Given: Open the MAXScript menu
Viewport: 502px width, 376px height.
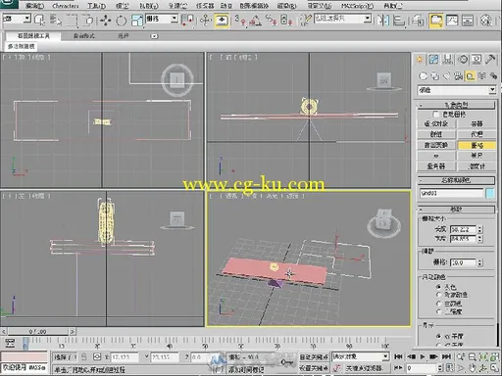Looking at the screenshot, I should tap(357, 6).
